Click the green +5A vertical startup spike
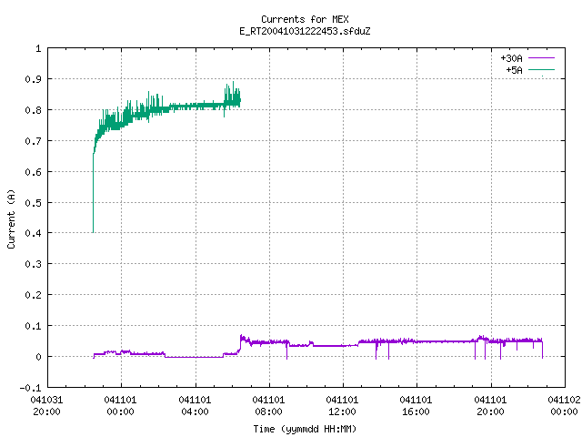This screenshot has height=437, width=582. 93,193
